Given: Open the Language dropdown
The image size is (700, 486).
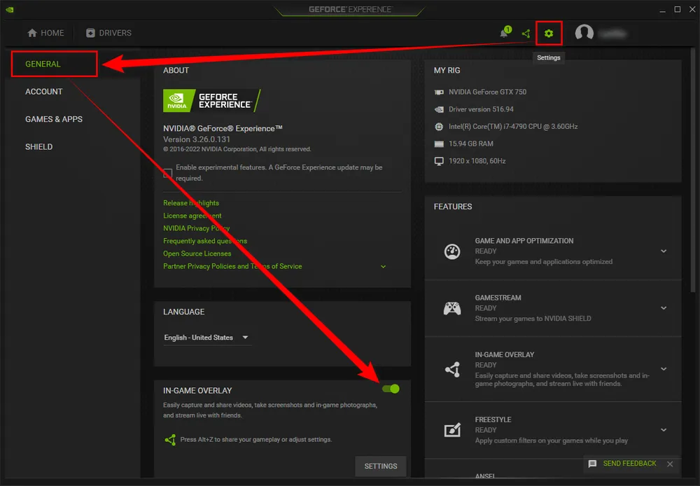Looking at the screenshot, I should [206, 338].
